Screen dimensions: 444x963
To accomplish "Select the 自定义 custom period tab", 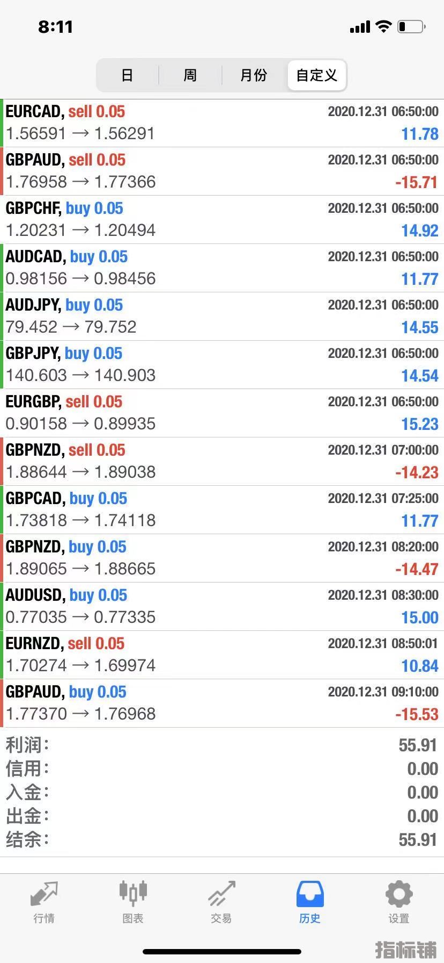I will pyautogui.click(x=316, y=75).
